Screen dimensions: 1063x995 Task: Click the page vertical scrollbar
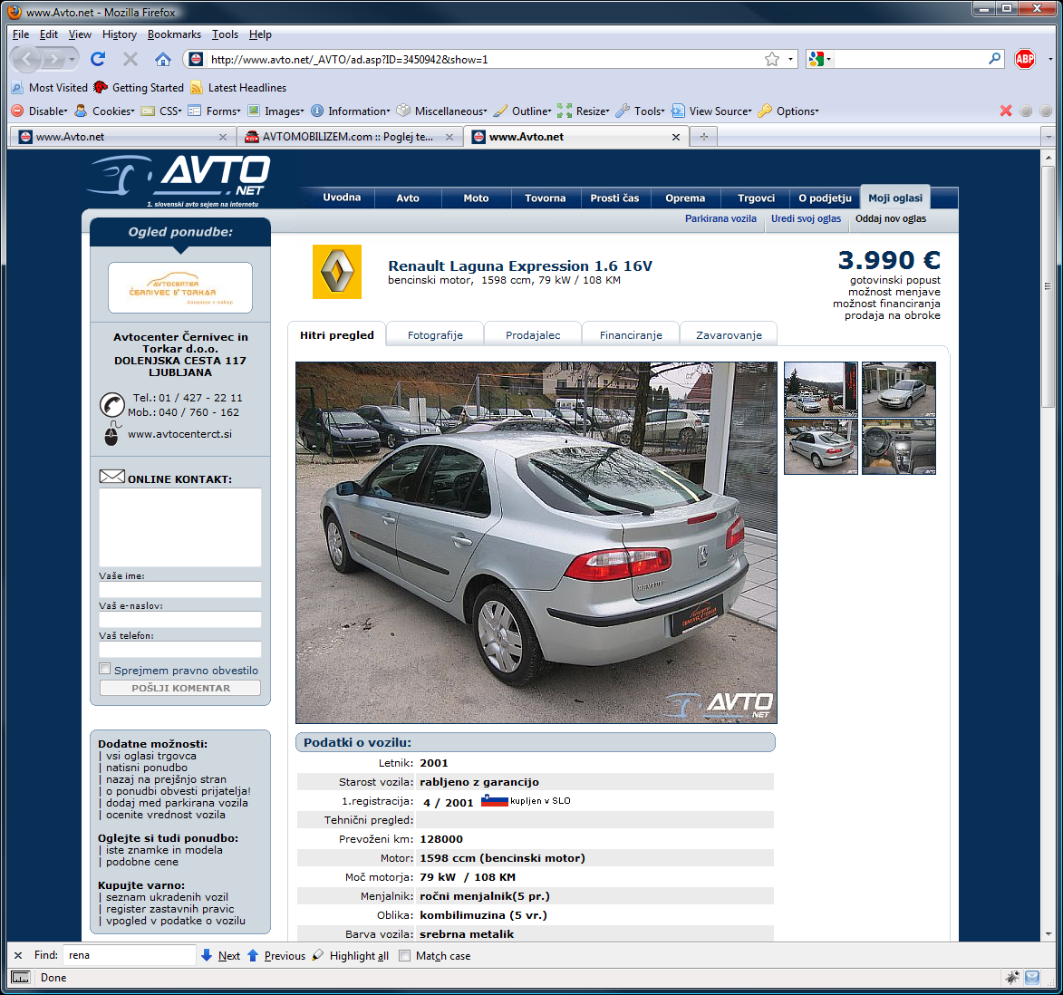pyautogui.click(x=1049, y=285)
